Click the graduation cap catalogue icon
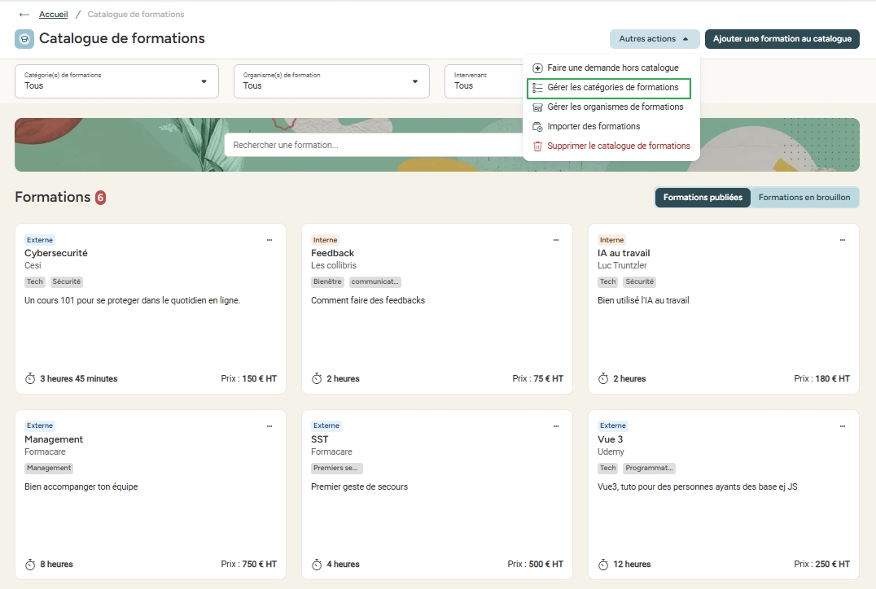The image size is (876, 589). 24,39
